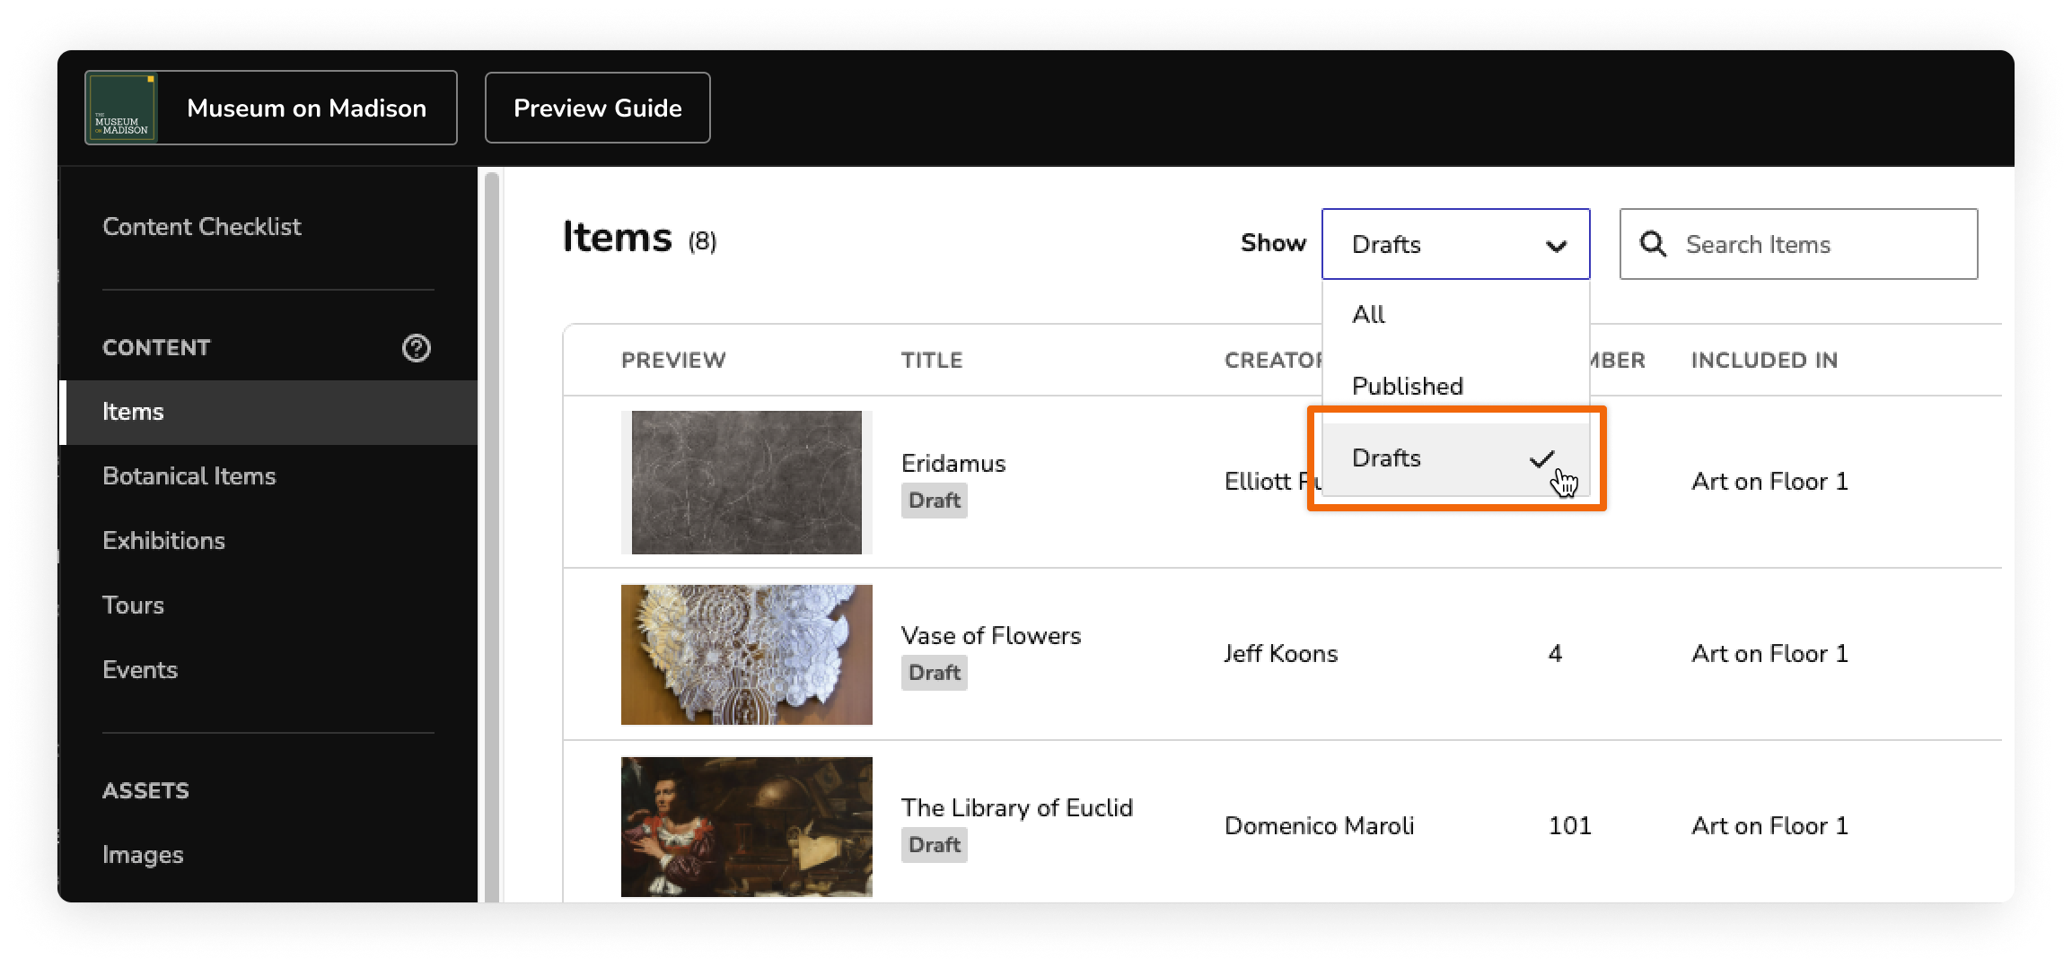Open the Events section
2072x967 pixels.
coord(140,670)
